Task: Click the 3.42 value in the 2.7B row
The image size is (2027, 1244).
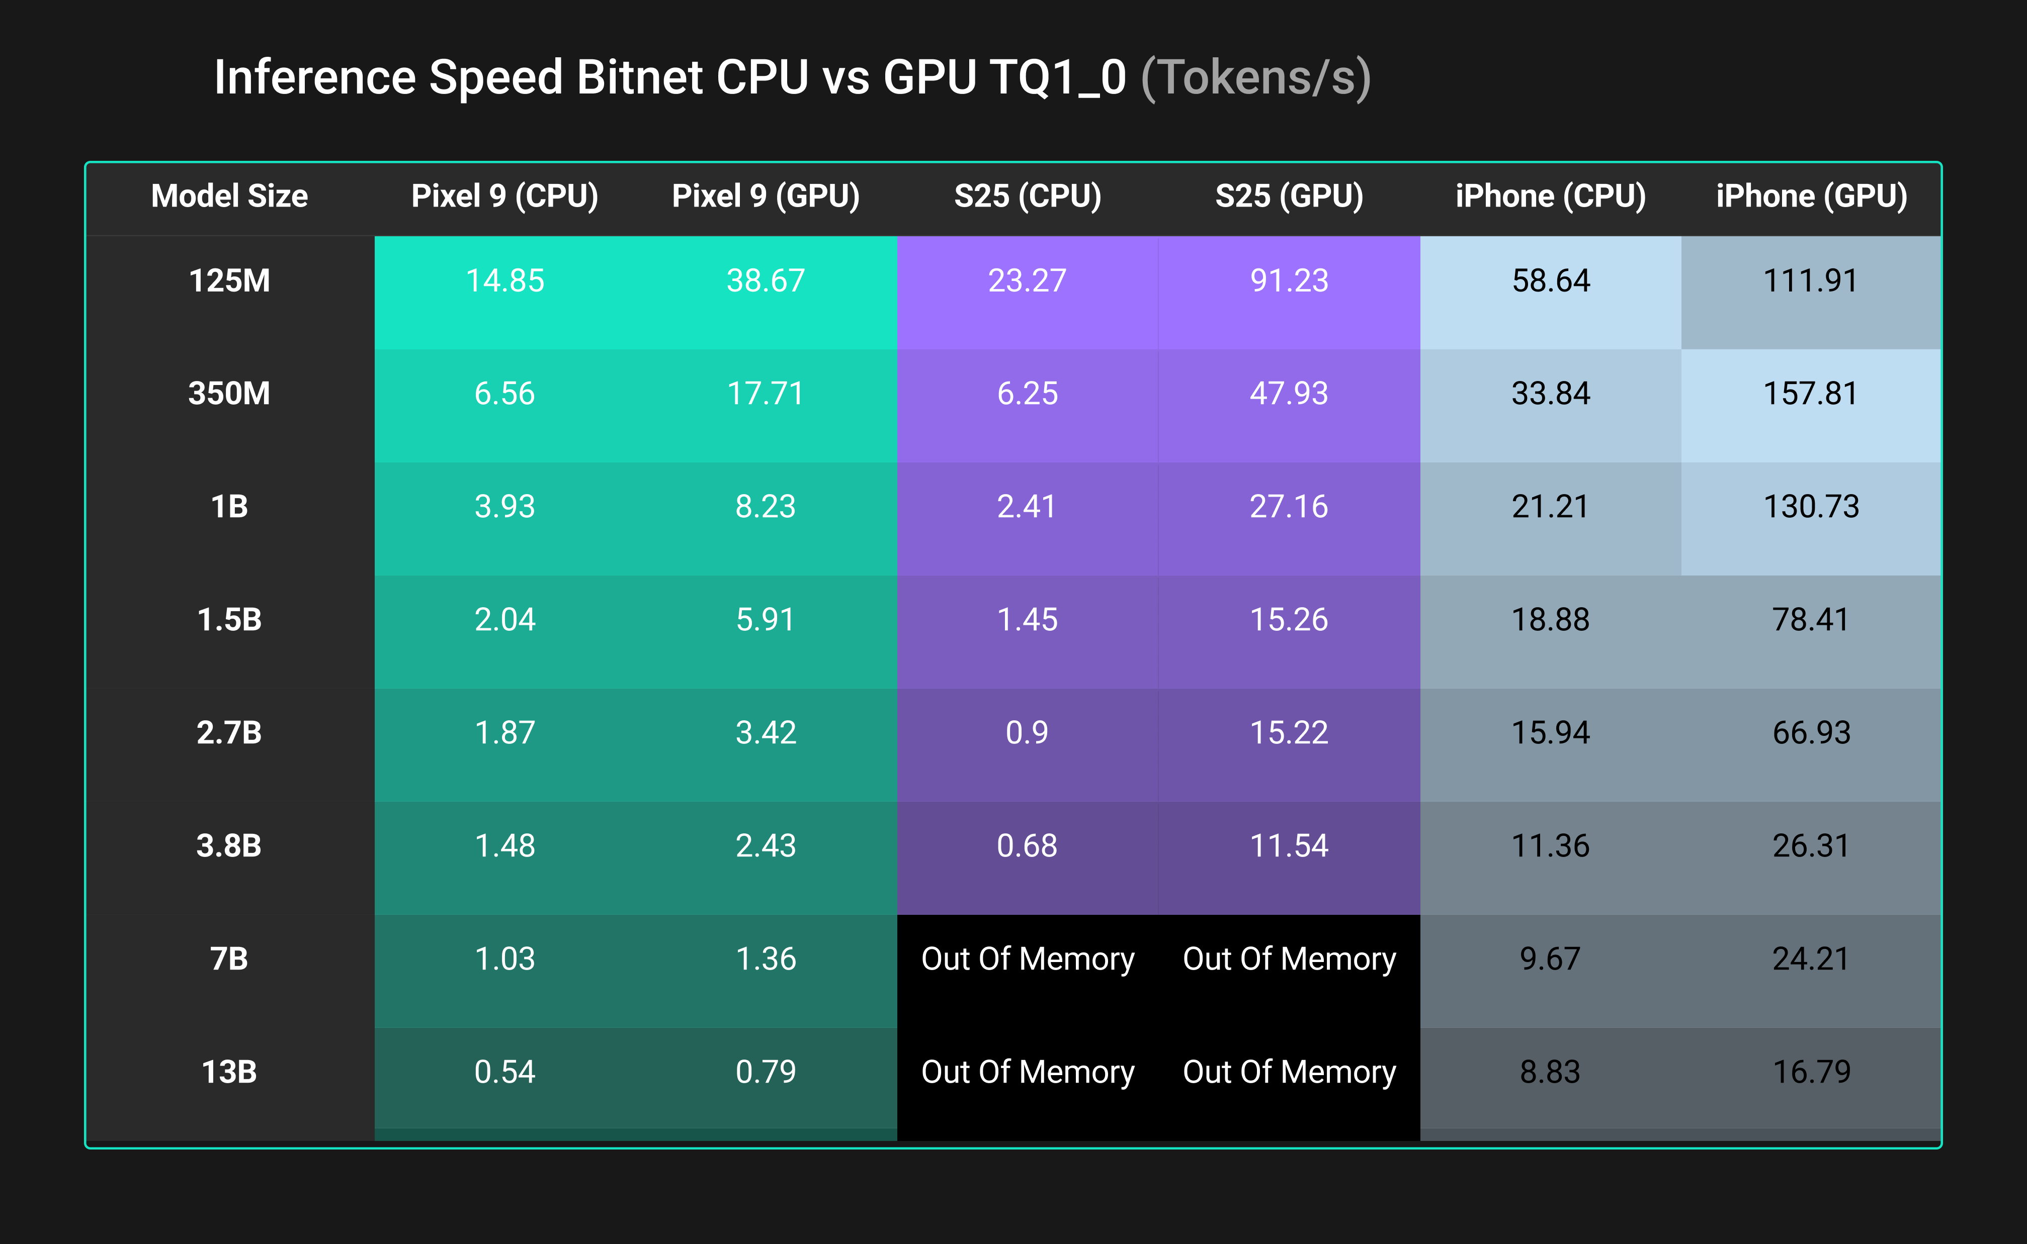Action: 766,733
